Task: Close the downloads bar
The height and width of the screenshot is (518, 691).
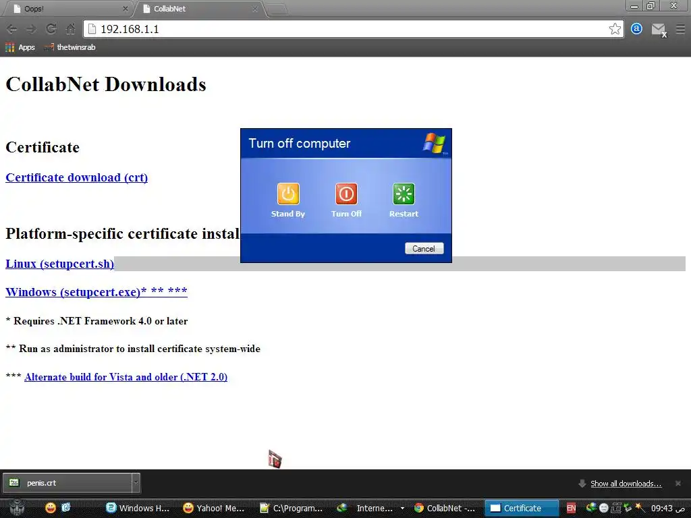Action: (x=678, y=484)
